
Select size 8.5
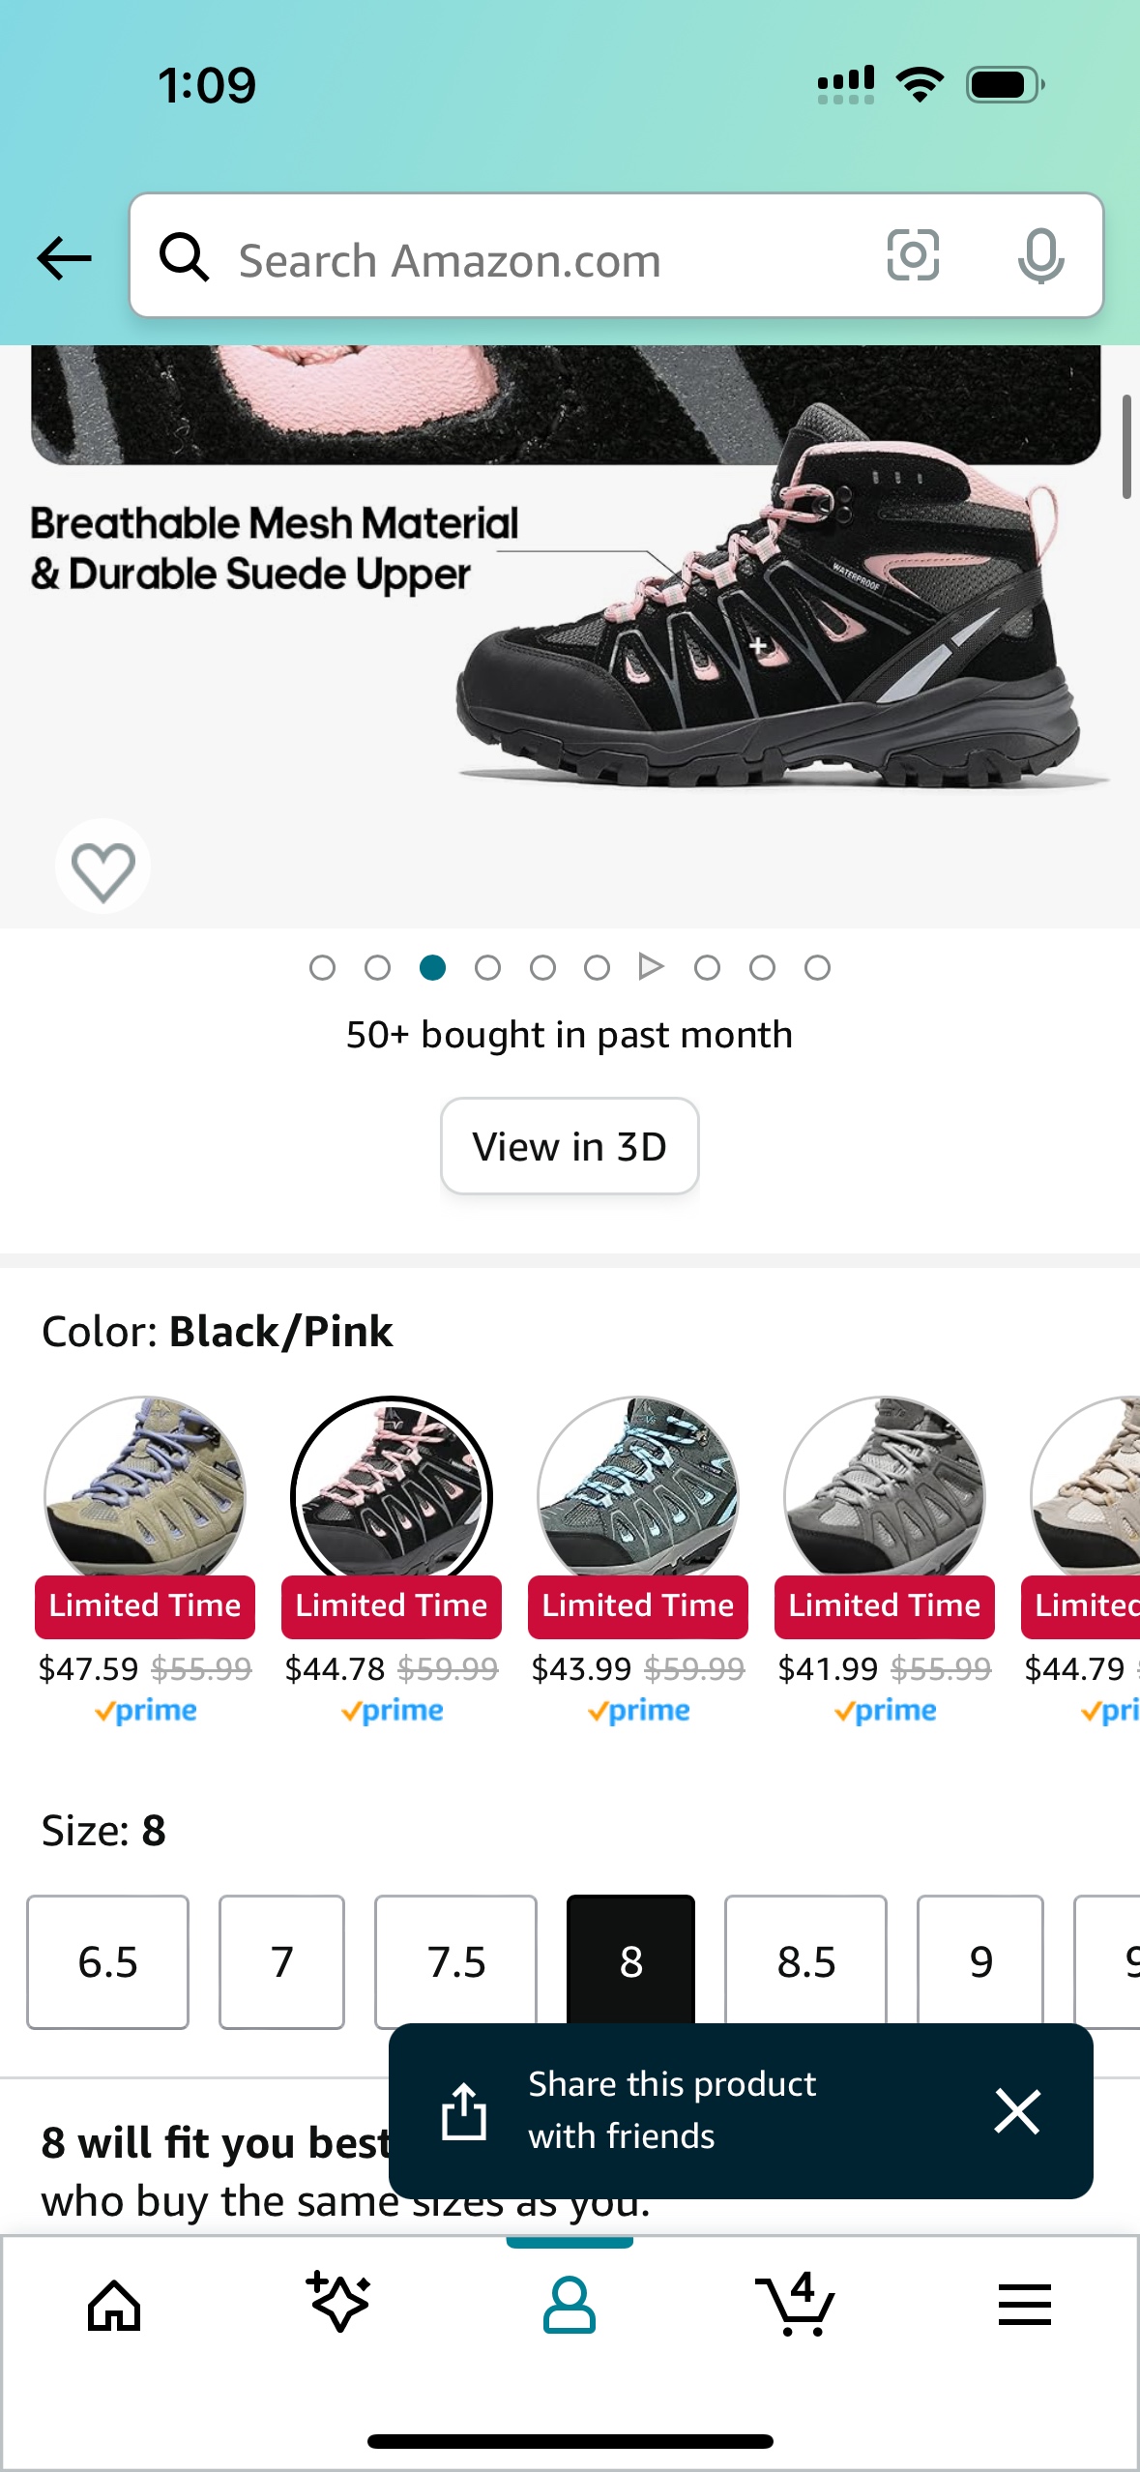coord(804,1962)
